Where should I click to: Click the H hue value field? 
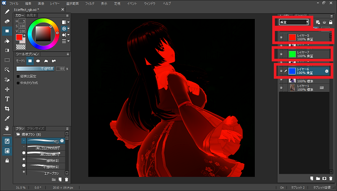pyautogui.click(x=22, y=21)
